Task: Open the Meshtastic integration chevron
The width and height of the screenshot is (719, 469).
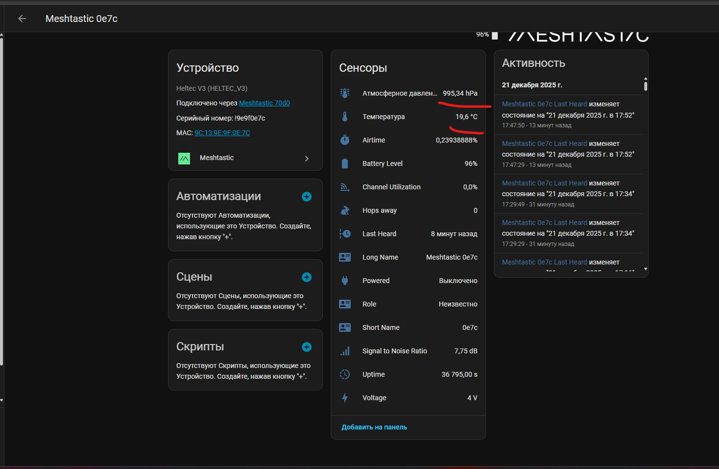Action: (306, 158)
